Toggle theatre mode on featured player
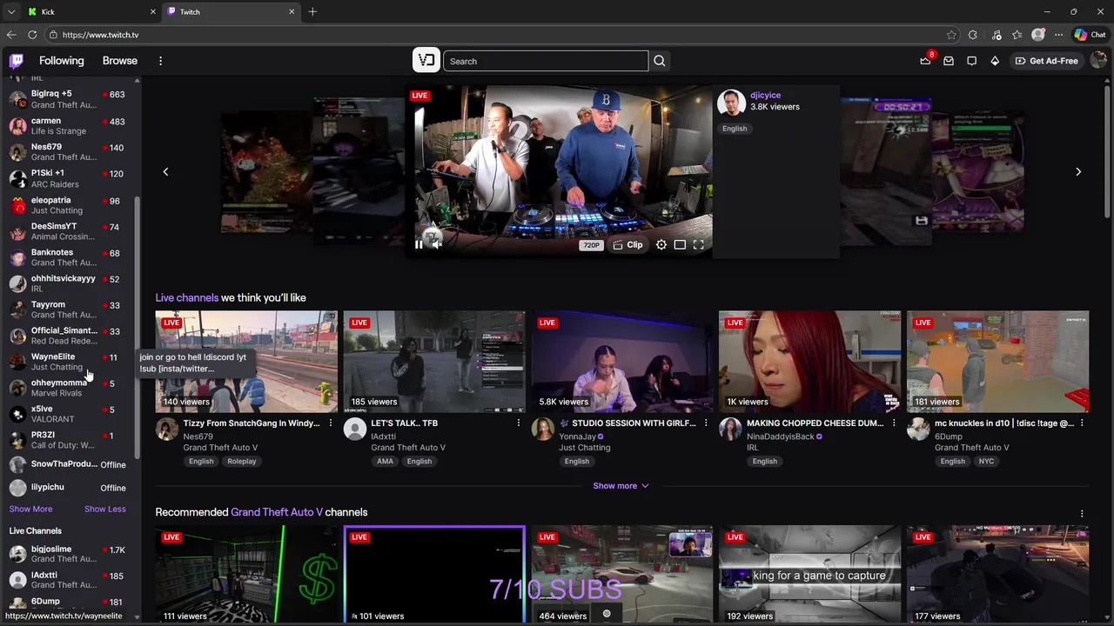 (x=680, y=245)
